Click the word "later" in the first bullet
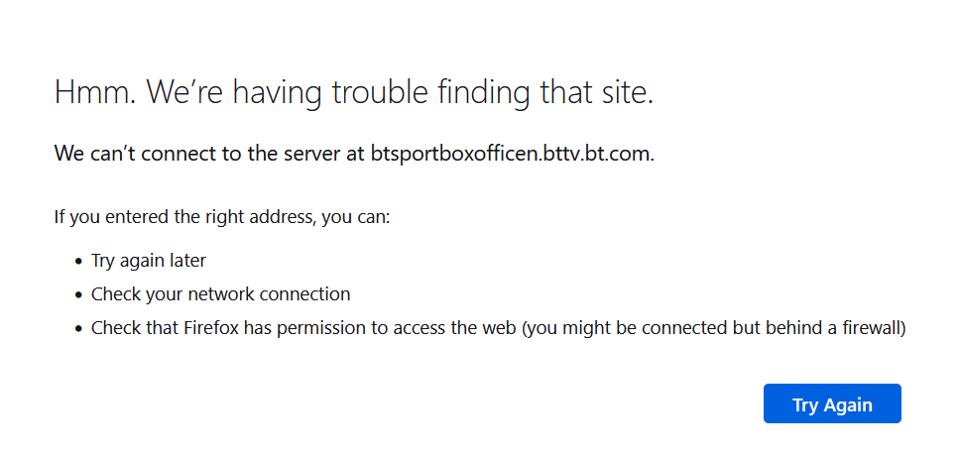Screen dimensions: 960x457 click(185, 261)
